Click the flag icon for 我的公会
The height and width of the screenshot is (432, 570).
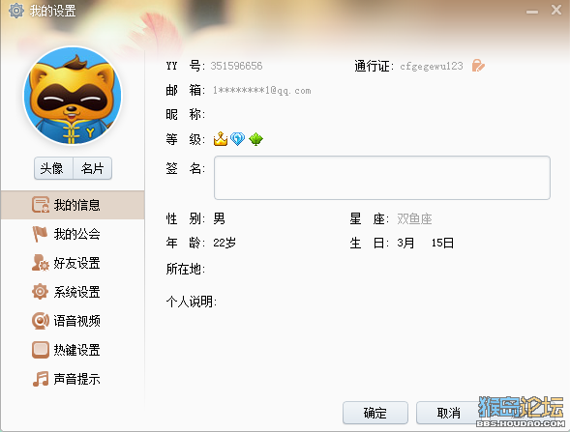[40, 234]
